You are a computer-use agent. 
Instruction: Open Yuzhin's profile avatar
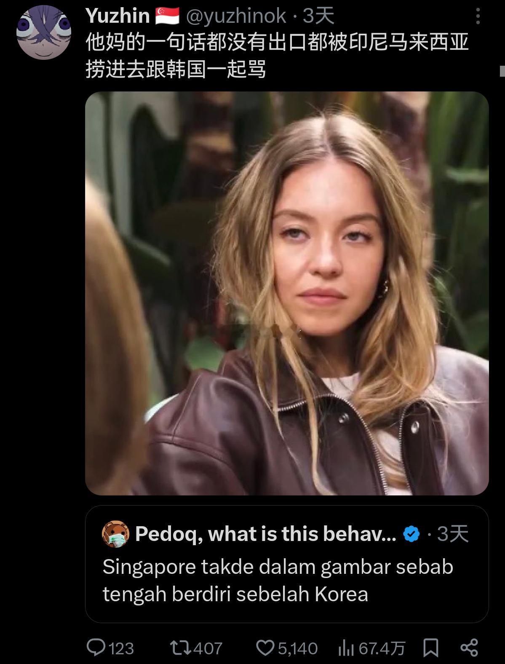coord(43,33)
